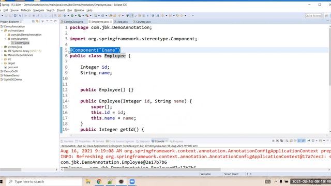Screen dimensions: 331x186
Task: Fold the getId method at line 19
Action: pos(68,130)
